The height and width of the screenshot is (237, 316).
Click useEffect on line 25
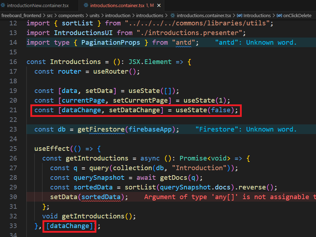click(52, 149)
